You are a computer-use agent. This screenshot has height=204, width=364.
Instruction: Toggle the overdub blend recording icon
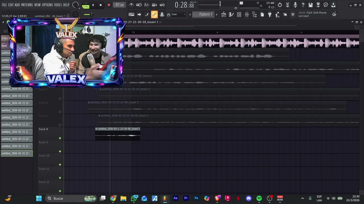pyautogui.click(x=154, y=5)
